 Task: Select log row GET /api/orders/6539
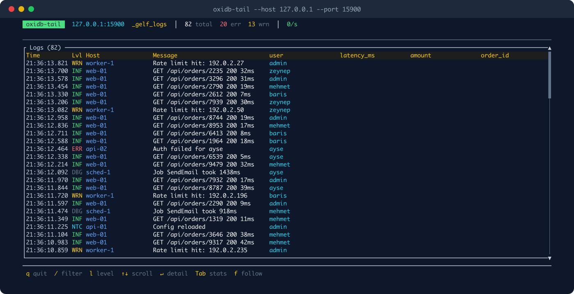coord(286,157)
